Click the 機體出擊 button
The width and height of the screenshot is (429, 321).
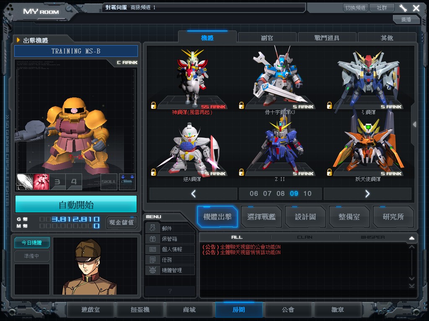[217, 217]
